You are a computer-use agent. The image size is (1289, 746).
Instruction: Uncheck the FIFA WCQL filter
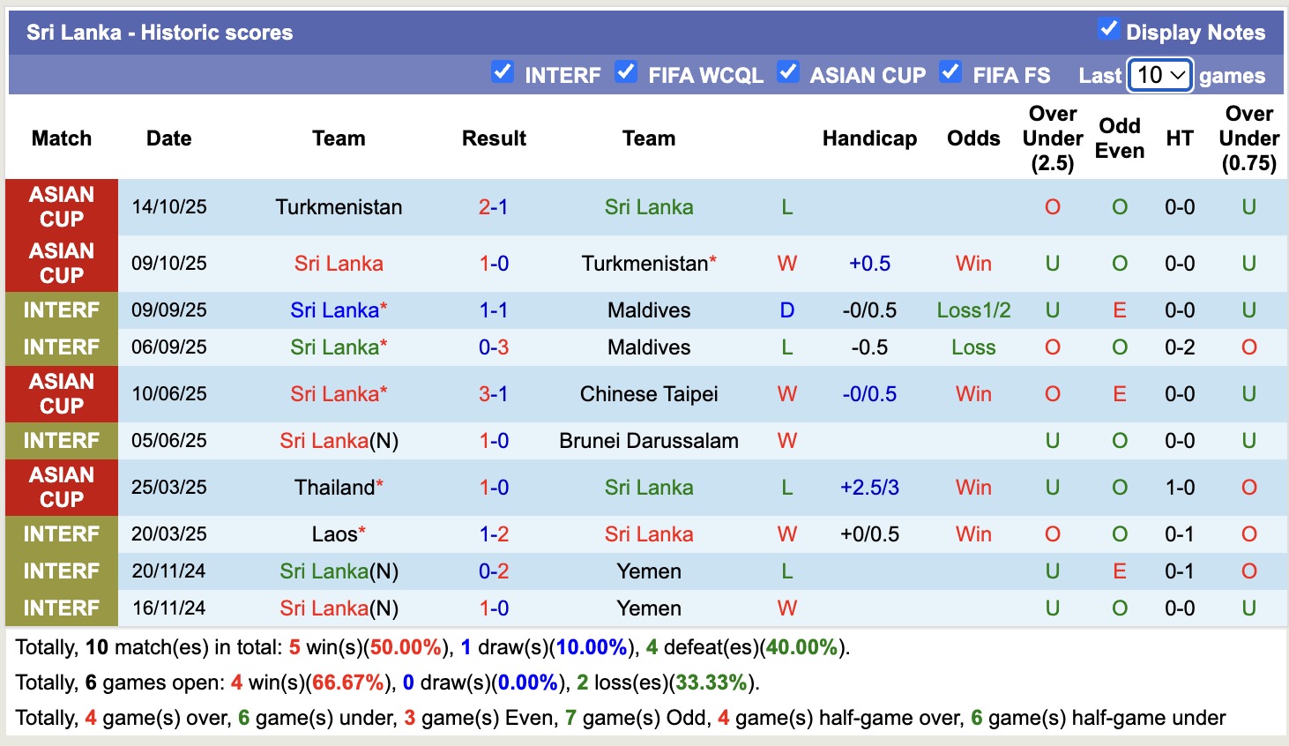coord(626,74)
